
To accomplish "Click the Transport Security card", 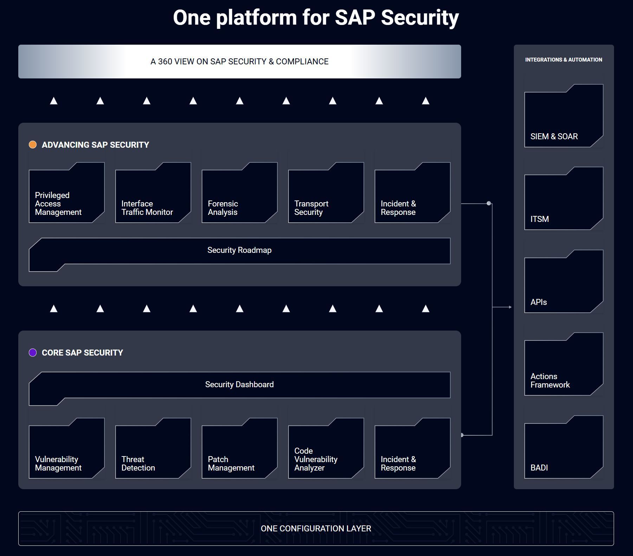I will (x=326, y=192).
